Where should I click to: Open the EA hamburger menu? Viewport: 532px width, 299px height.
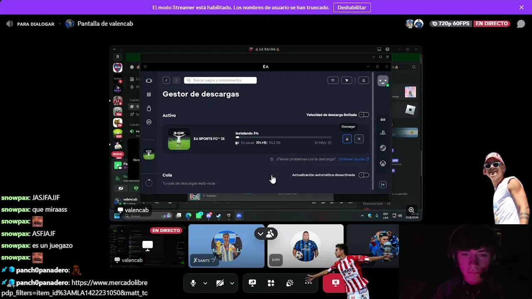tap(145, 66)
